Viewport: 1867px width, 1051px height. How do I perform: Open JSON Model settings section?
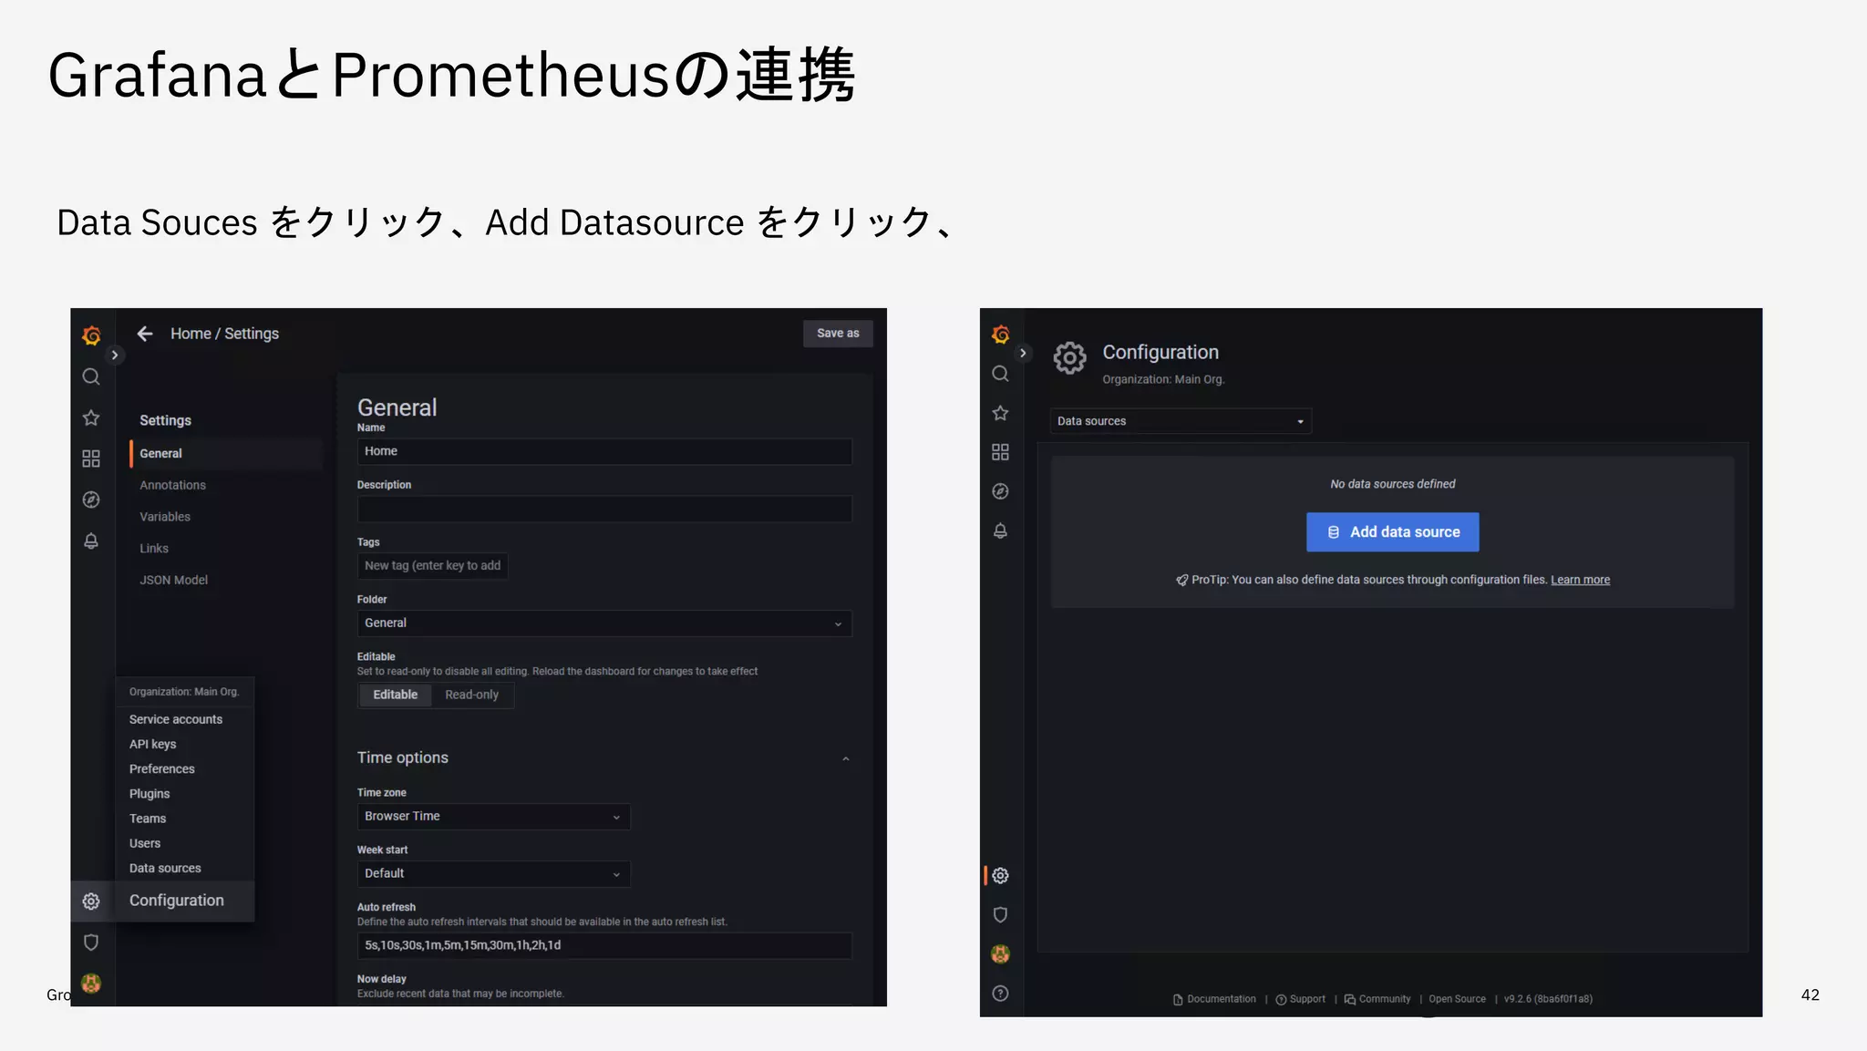click(173, 581)
